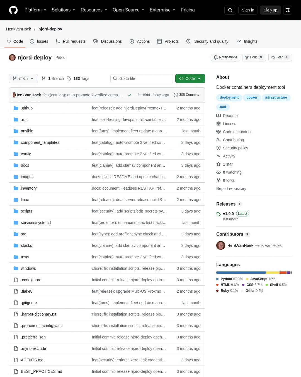The image size is (301, 377).
Task: Click the green check status icon
Action: (129, 95)
